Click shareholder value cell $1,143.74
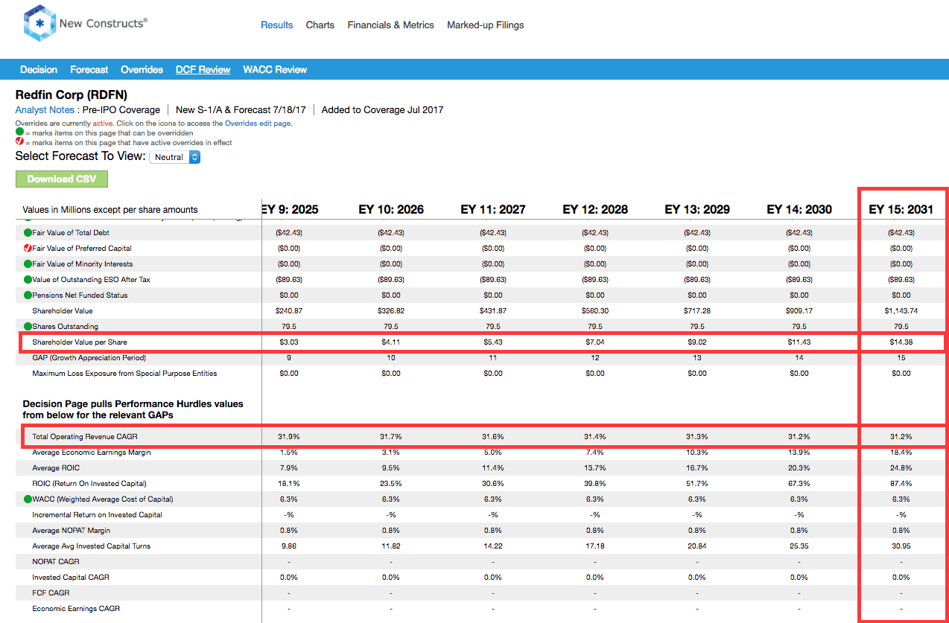949x623 pixels. 901,311
